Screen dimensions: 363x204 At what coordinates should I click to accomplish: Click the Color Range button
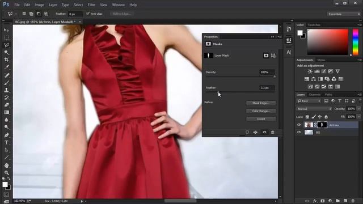261,111
